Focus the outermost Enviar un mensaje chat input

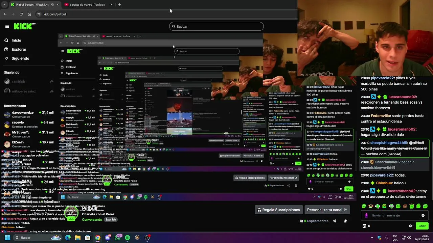pyautogui.click(x=394, y=215)
